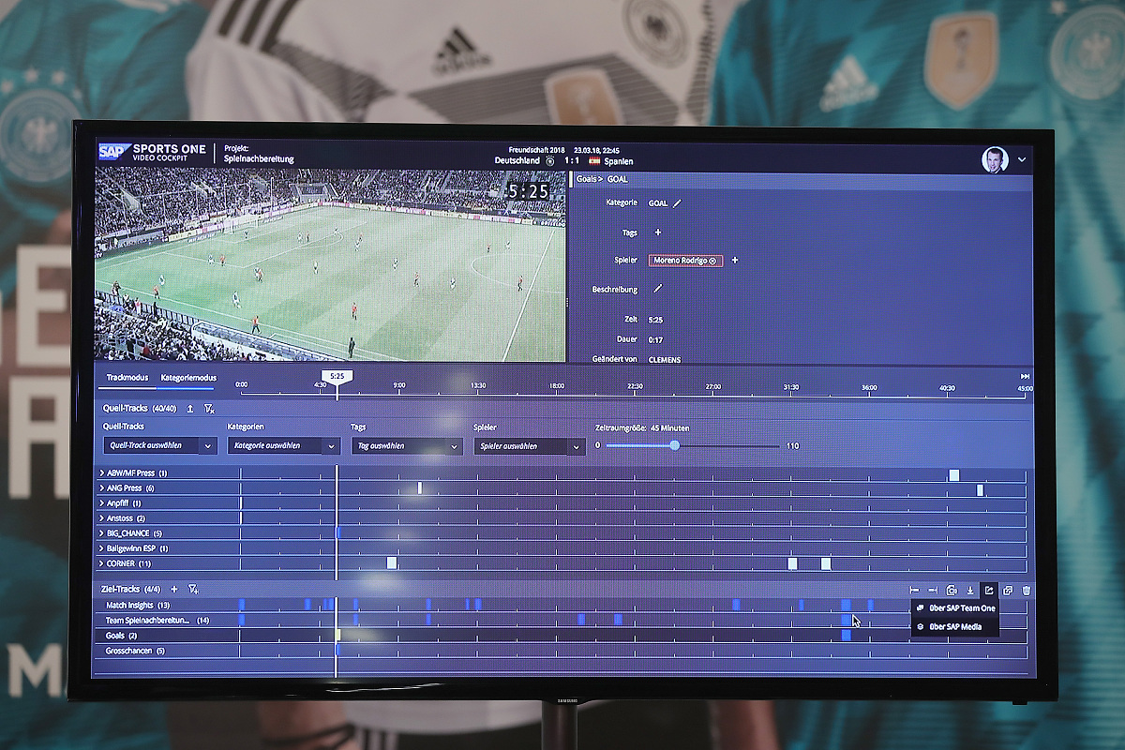The height and width of the screenshot is (750, 1125).
Task: Select Grosschancen (5) target track
Action: [x=135, y=651]
